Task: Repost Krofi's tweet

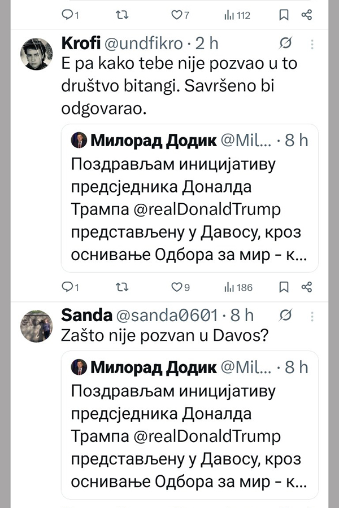Action: tap(121, 287)
